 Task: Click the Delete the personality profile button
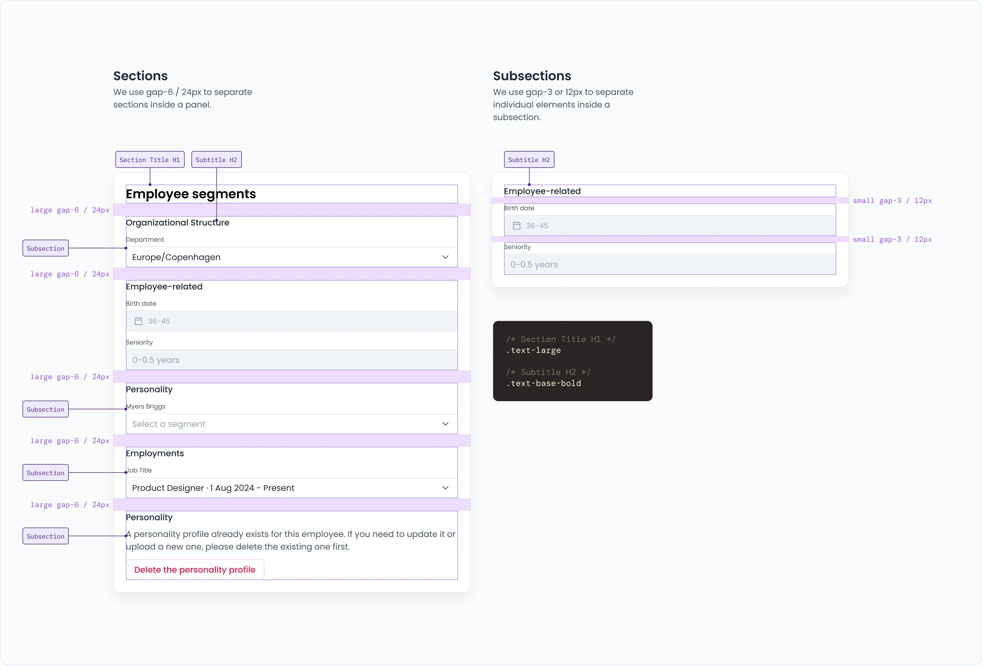click(x=195, y=569)
